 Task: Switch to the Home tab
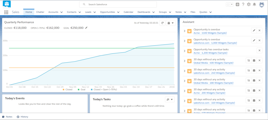29,12
